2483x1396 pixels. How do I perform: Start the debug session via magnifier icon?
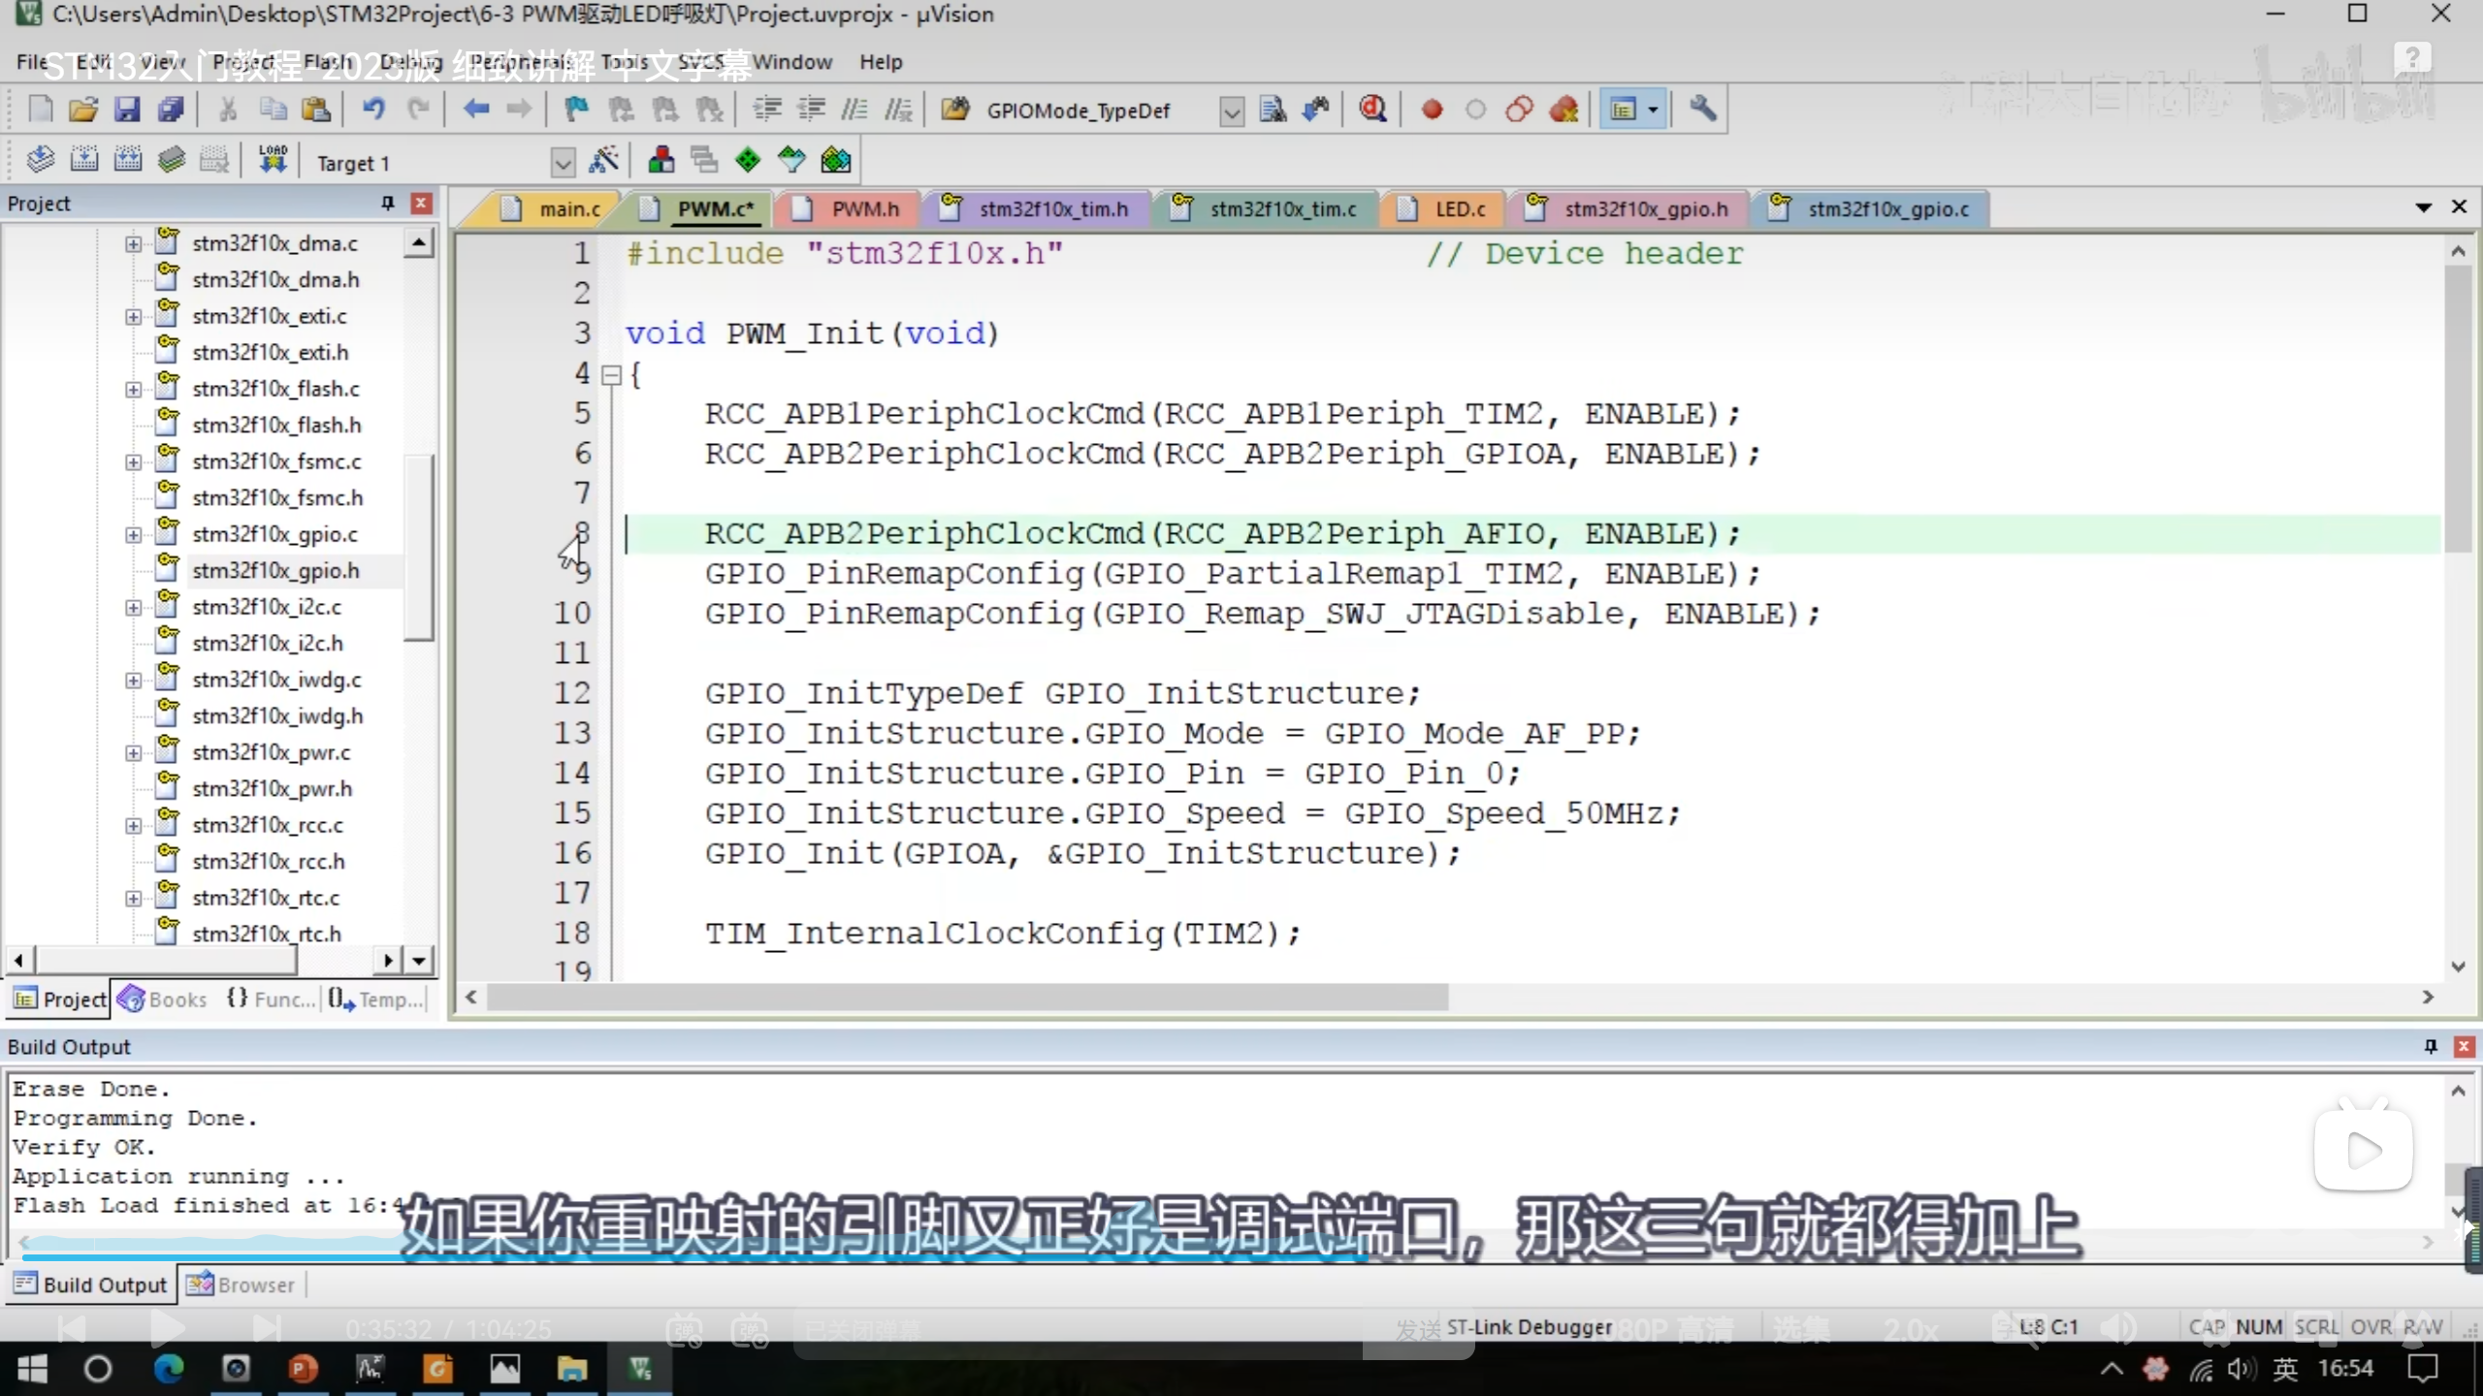coord(1372,110)
